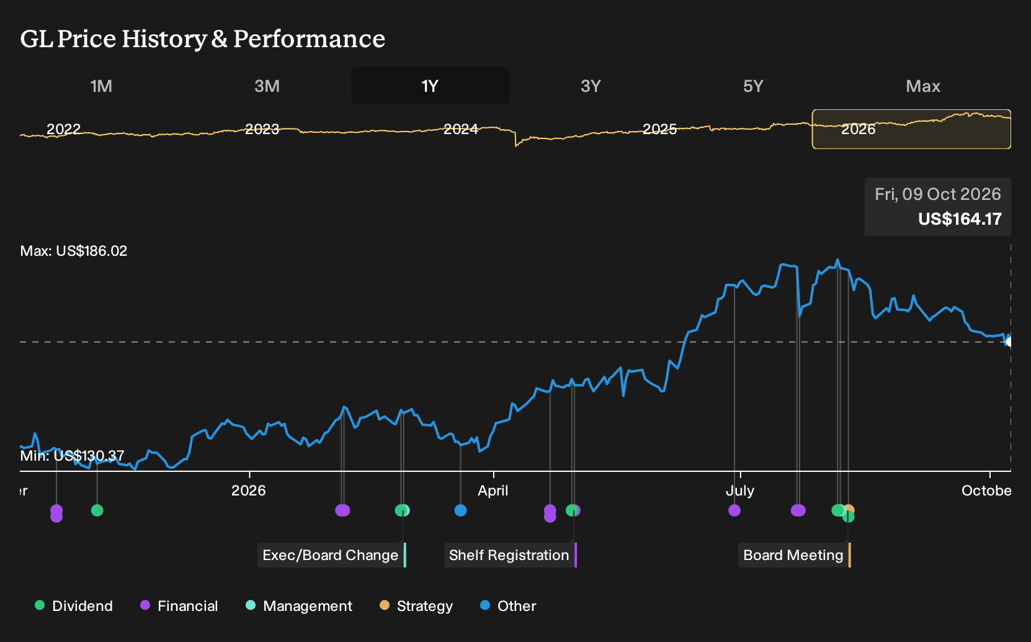The height and width of the screenshot is (642, 1031).
Task: Click the Max: US$186.02 label
Action: click(x=74, y=251)
